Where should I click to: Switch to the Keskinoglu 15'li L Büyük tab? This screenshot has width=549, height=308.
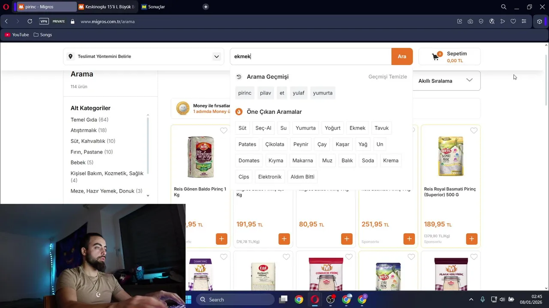pyautogui.click(x=107, y=7)
